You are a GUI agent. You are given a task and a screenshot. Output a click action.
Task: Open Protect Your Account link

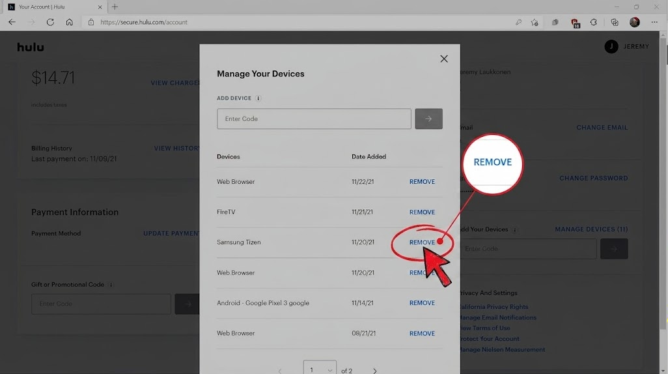490,339
